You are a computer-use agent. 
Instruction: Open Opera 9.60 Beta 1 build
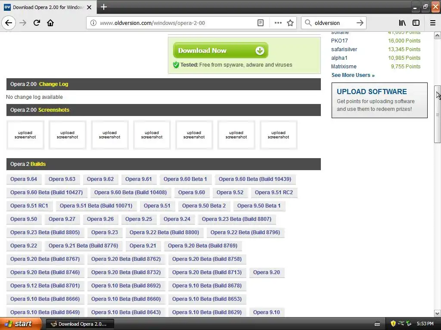tap(185, 179)
